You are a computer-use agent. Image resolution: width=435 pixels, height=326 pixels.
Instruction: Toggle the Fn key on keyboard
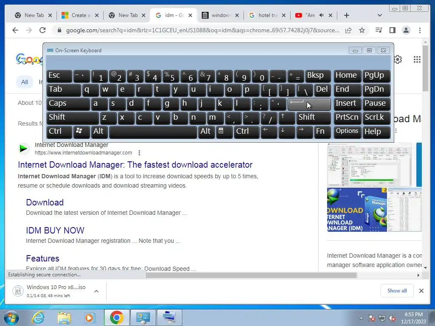click(x=323, y=132)
